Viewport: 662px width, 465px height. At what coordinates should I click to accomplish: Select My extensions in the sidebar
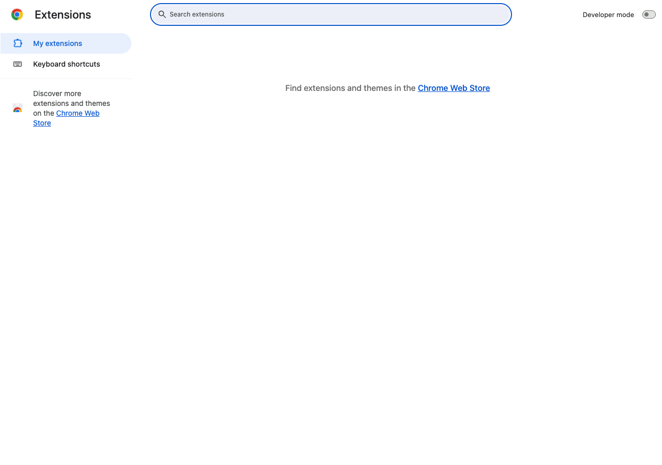66,43
